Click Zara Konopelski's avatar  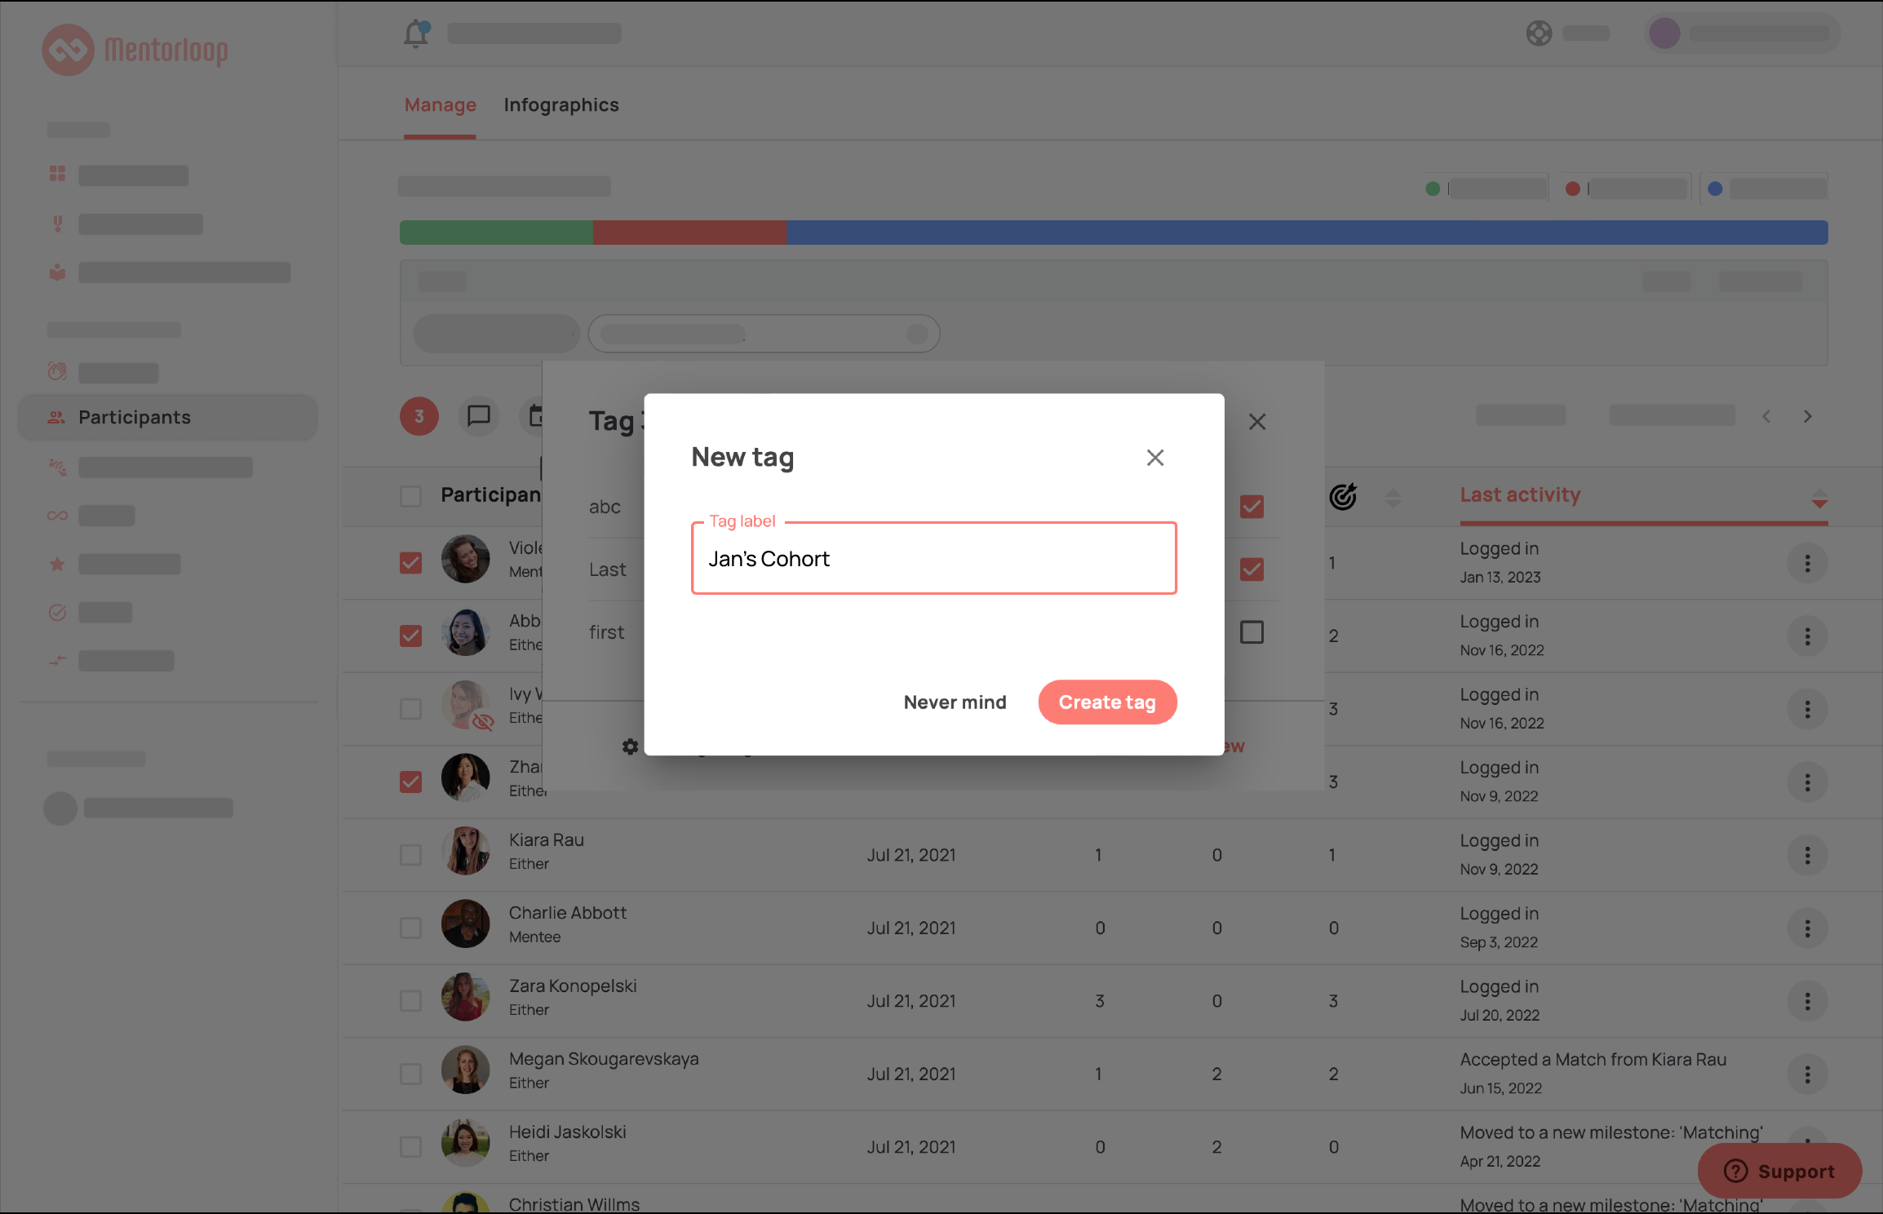465,997
